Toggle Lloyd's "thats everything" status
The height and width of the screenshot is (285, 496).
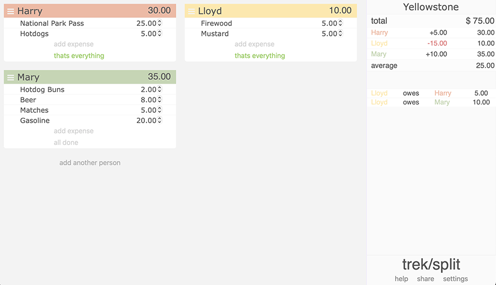260,56
